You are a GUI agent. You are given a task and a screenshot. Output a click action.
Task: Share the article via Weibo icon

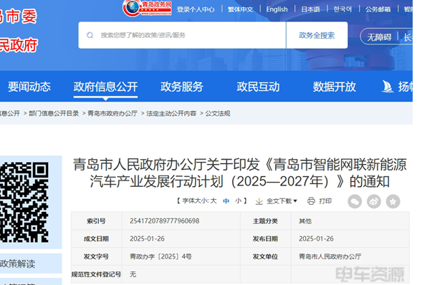pos(374,201)
